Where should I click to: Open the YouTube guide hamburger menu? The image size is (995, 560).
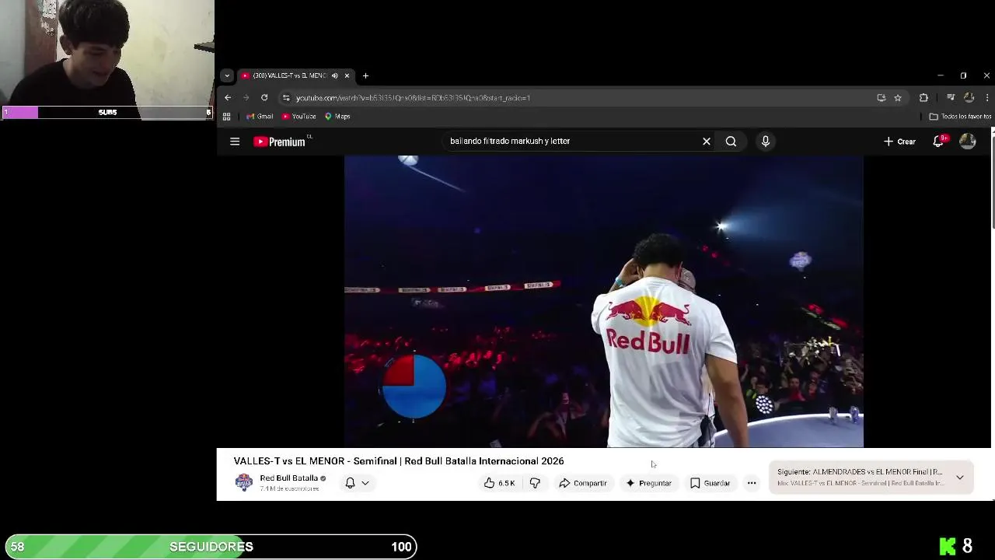235,142
